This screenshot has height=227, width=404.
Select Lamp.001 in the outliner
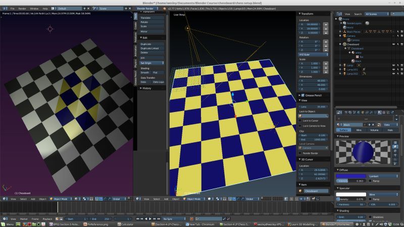point(352,69)
